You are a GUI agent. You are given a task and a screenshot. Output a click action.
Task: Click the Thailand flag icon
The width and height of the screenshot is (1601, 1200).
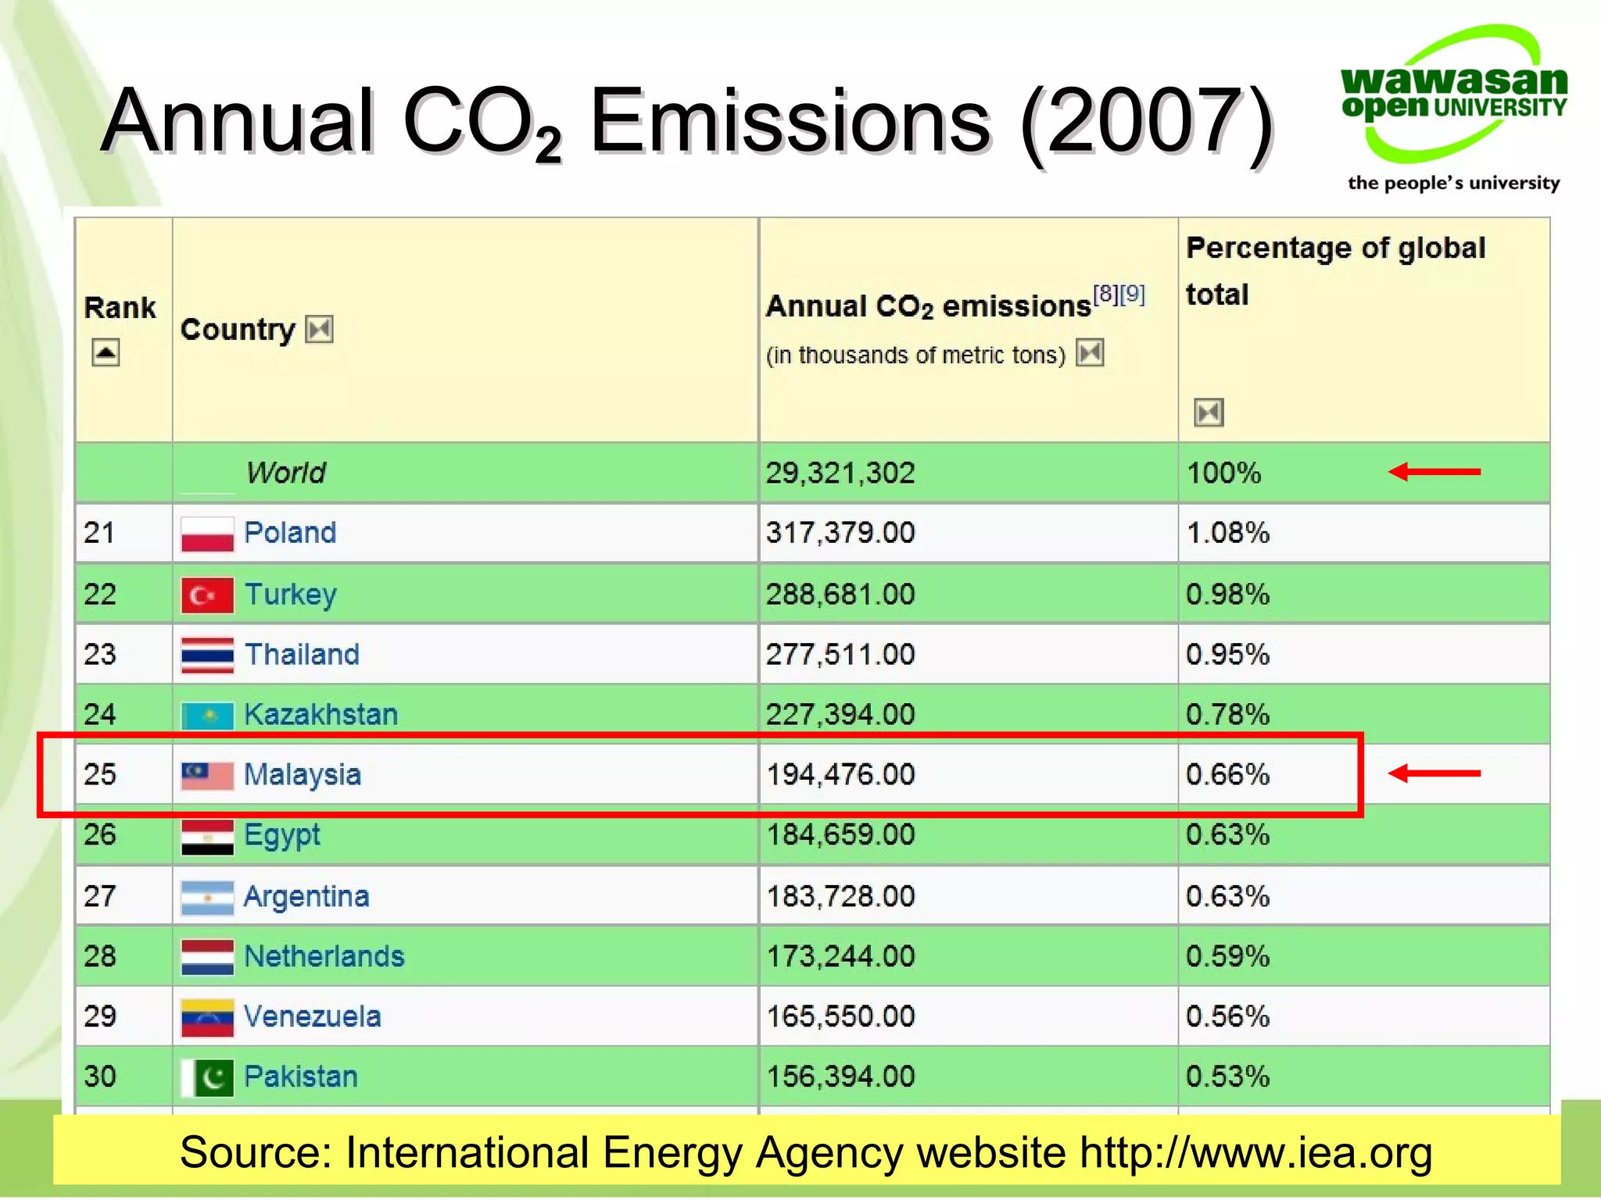click(207, 655)
